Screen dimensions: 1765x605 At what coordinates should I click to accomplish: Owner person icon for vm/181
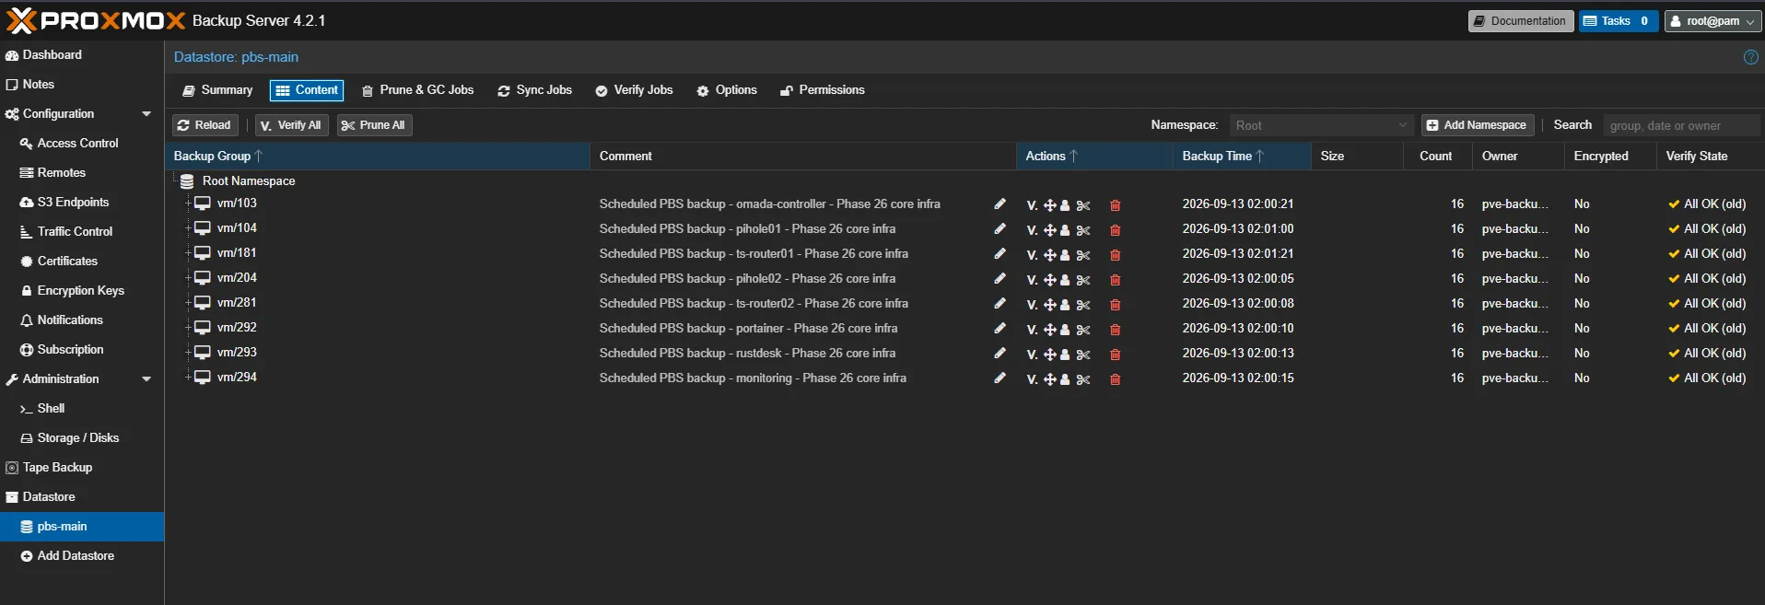point(1065,254)
